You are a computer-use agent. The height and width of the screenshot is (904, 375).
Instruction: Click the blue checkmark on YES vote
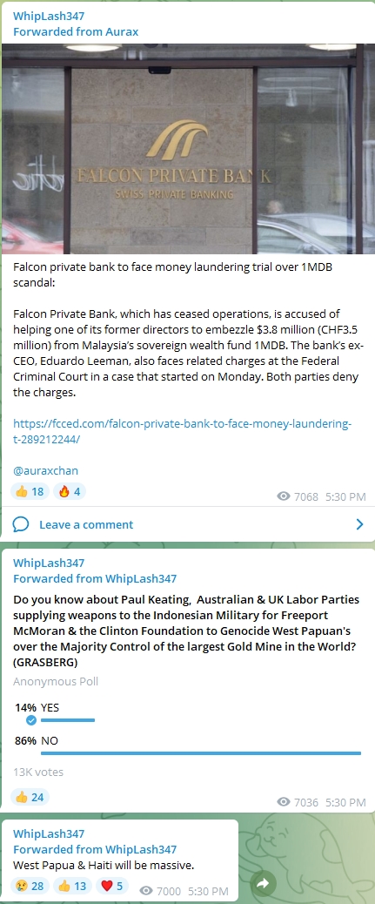tap(31, 720)
